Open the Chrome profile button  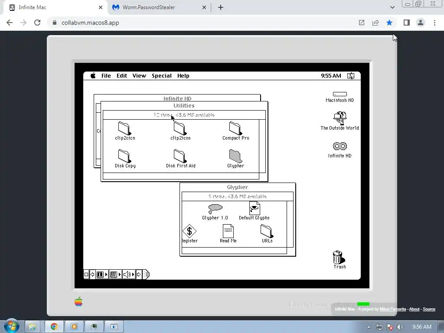click(x=421, y=23)
